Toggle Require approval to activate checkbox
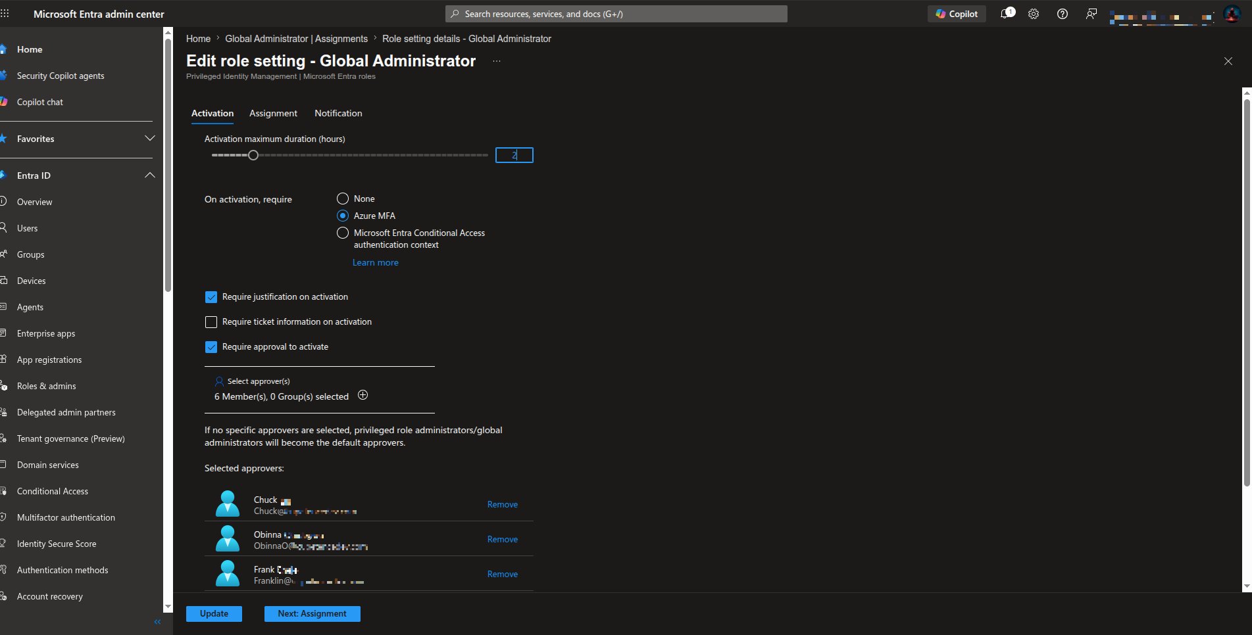Screen dimensions: 1252x635 pos(211,347)
